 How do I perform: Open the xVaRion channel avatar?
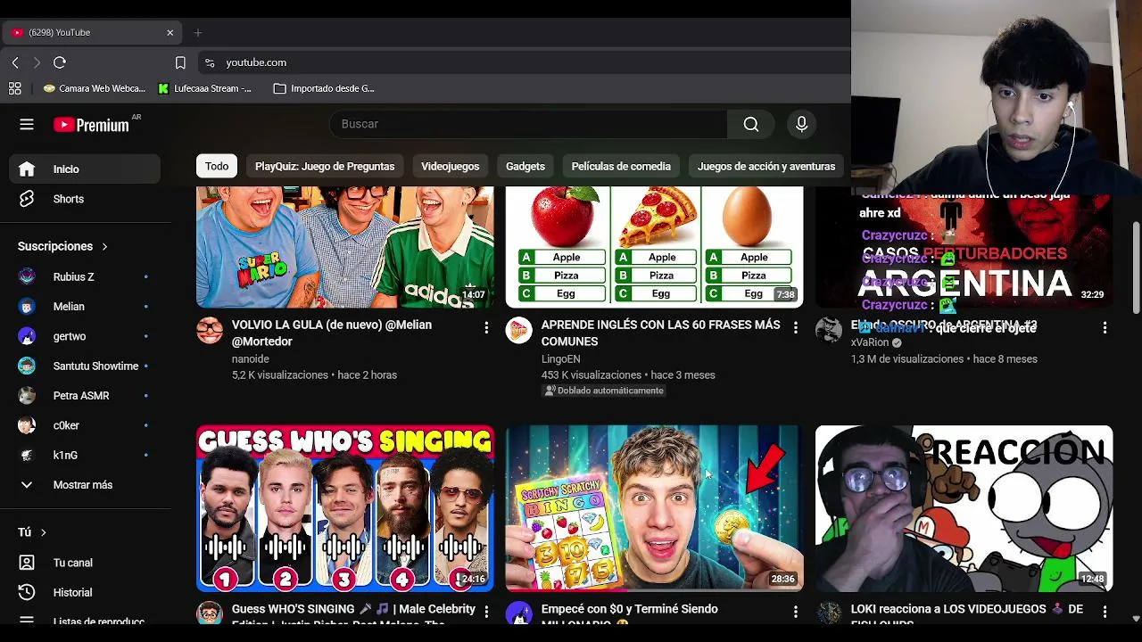(x=828, y=330)
